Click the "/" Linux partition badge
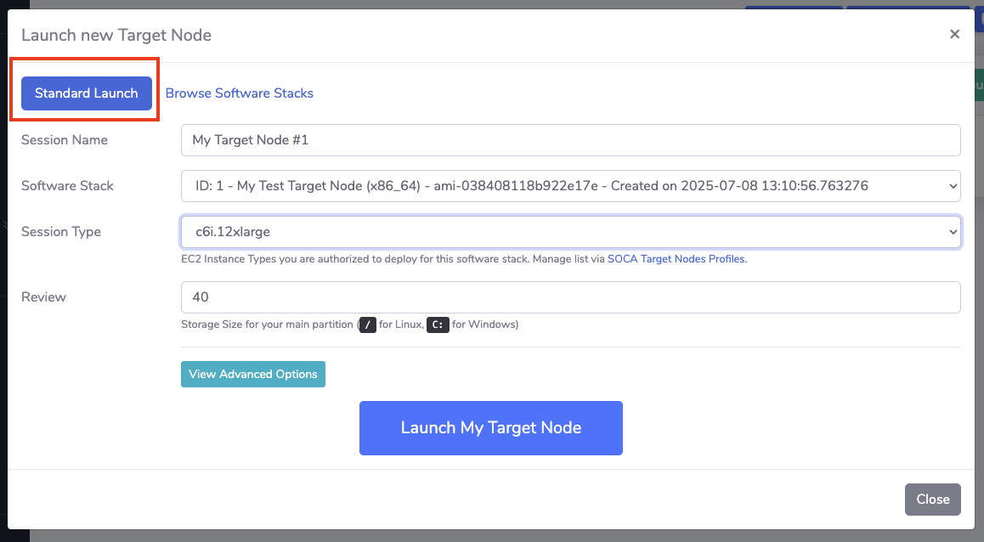Viewport: 984px width, 542px height. coord(367,325)
